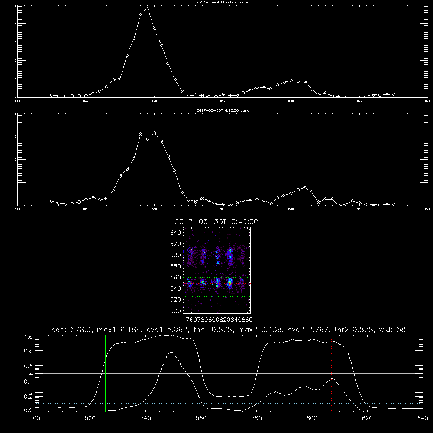433x433 pixels.
Task: Click the "2017-05-30T10:40:30 dawn" plot title
Action: pyautogui.click(x=223, y=2)
